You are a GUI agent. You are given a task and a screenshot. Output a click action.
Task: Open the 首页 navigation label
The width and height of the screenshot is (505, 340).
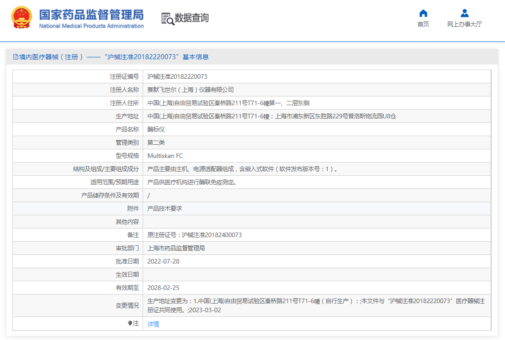click(x=423, y=25)
